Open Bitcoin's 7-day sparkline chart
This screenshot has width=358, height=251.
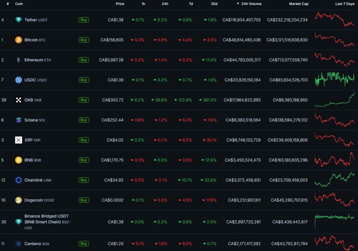tap(335, 39)
